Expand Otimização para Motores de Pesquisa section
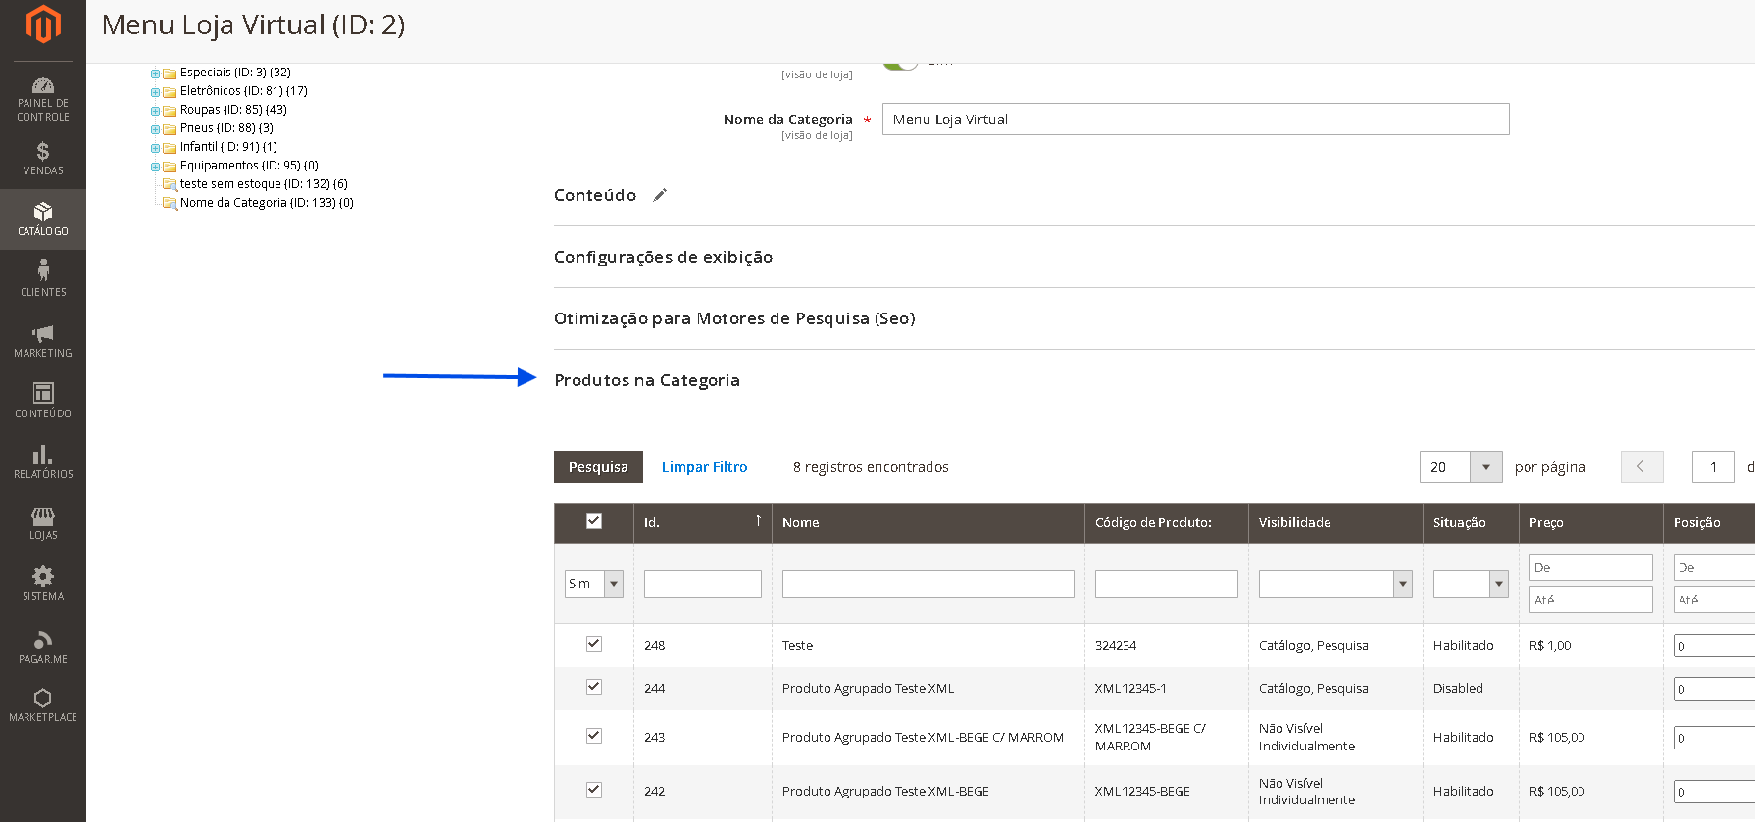This screenshot has height=822, width=1755. [x=734, y=318]
